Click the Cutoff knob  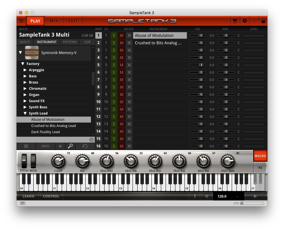[x=58, y=161]
